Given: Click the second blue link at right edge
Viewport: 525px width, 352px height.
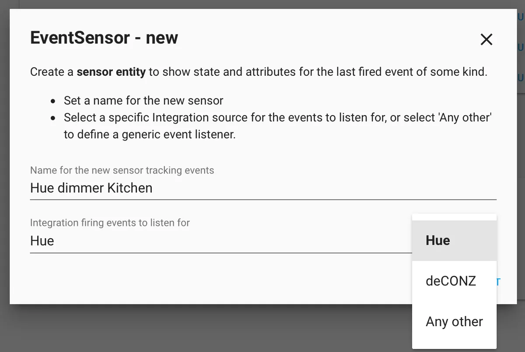Looking at the screenshot, I should coord(521,48).
